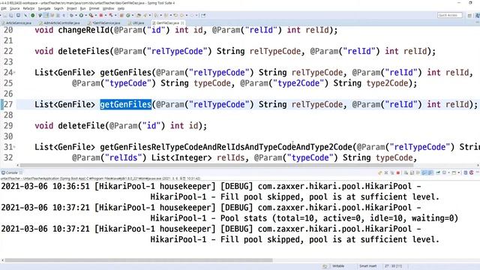Click the Smart Insert status bar entry
480x270 pixels.
(367, 266)
